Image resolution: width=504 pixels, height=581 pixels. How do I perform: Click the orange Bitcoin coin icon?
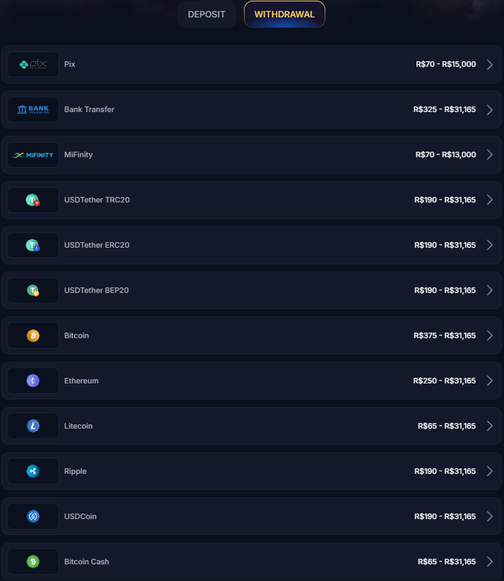tap(33, 336)
